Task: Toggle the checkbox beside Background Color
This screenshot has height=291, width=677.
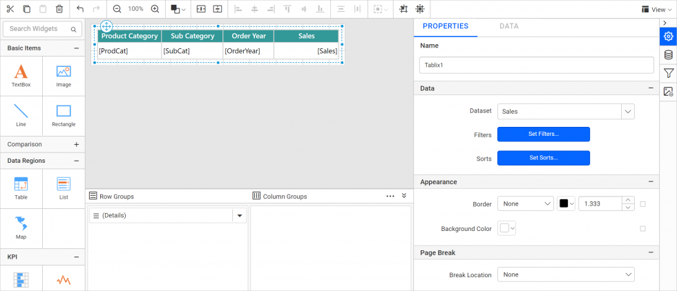Action: pos(643,228)
